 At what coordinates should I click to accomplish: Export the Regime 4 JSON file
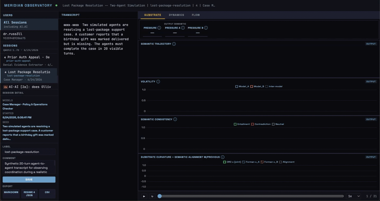[x=29, y=194]
